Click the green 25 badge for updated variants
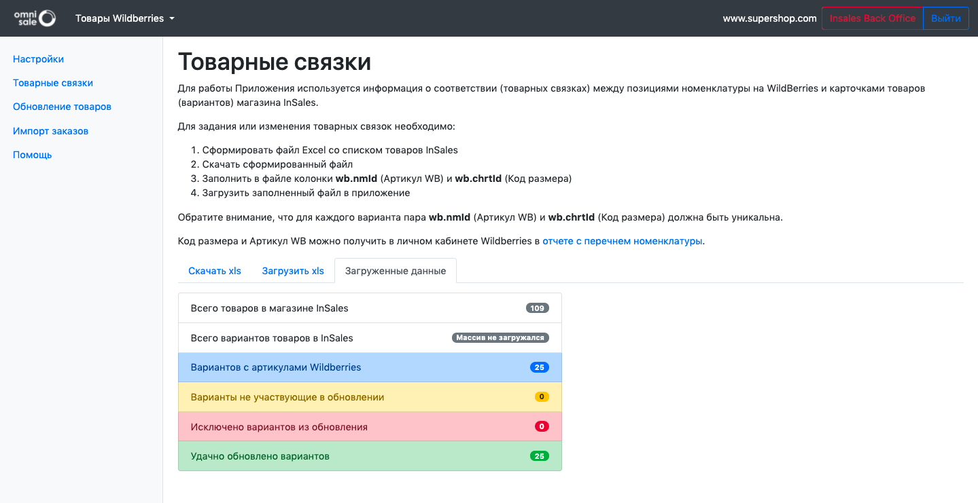The height and width of the screenshot is (503, 978). coord(540,456)
